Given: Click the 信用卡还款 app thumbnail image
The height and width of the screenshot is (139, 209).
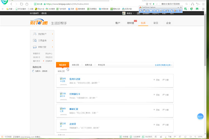Looking at the screenshot, I should (63, 80).
